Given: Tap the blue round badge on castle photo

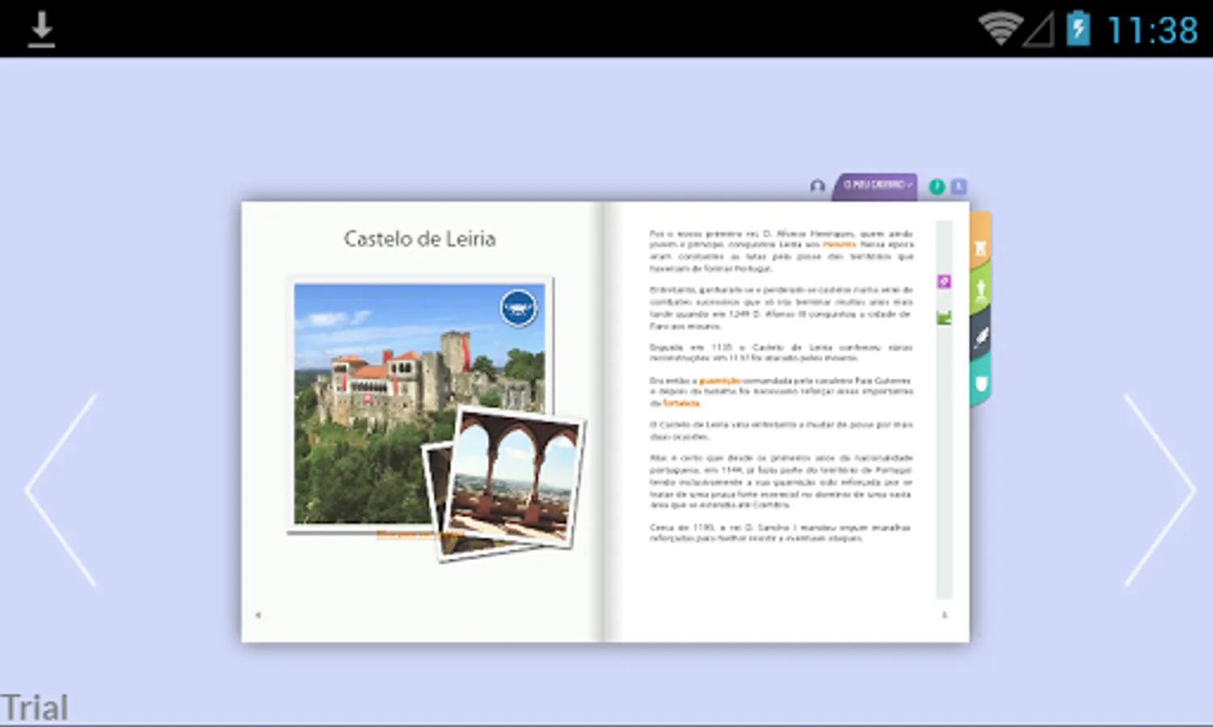Looking at the screenshot, I should point(518,308).
